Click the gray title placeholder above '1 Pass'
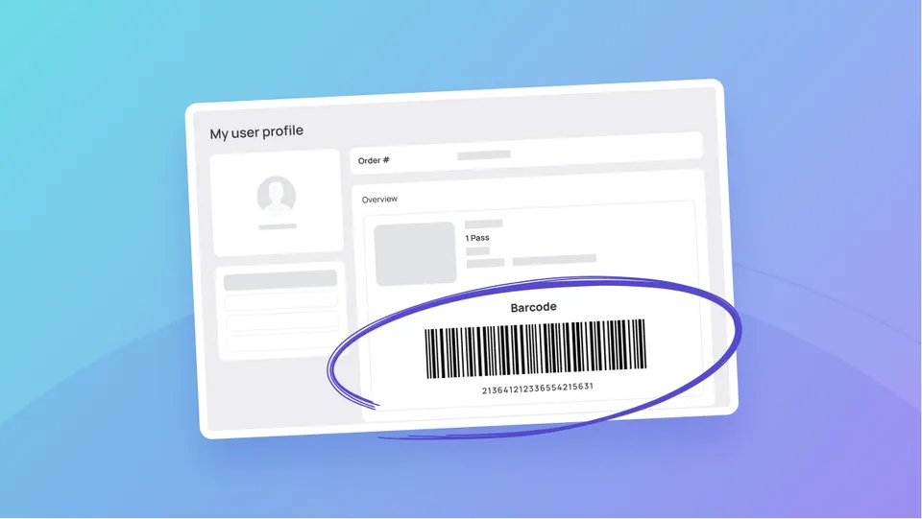The width and height of the screenshot is (922, 519). (483, 224)
